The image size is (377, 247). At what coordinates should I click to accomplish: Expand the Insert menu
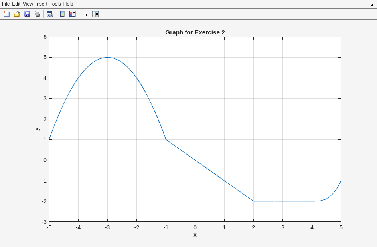(41, 4)
